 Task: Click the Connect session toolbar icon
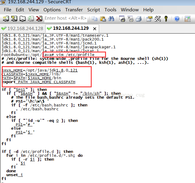point(6,19)
